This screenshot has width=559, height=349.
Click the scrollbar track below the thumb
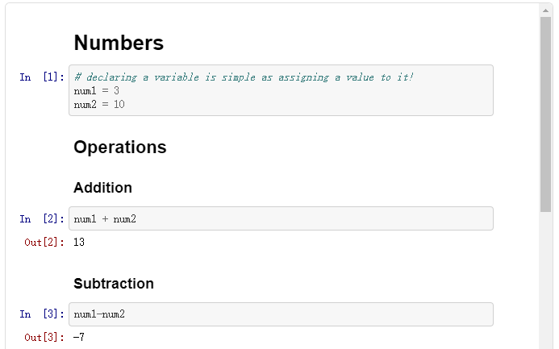coord(546,282)
